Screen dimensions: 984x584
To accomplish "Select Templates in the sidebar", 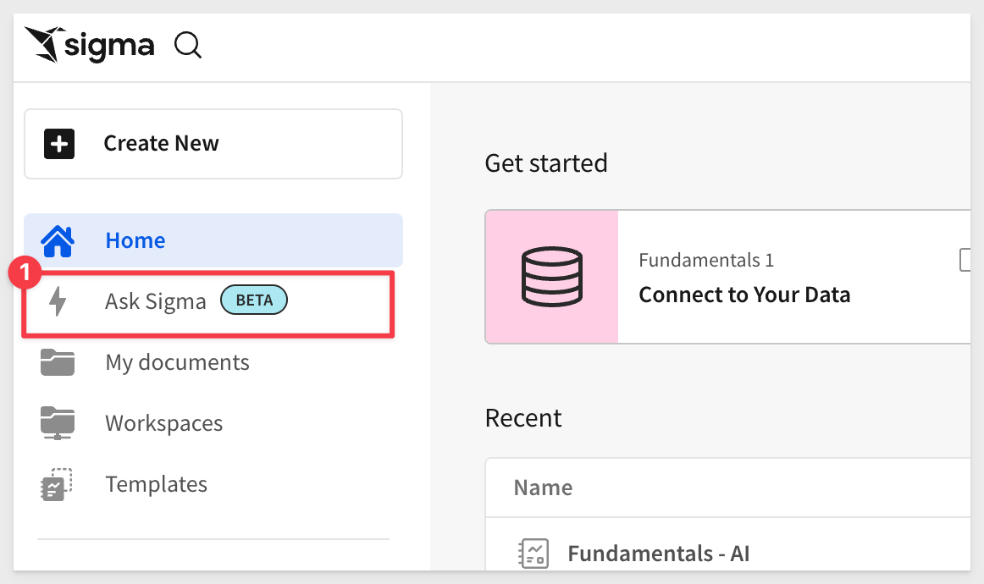I will point(156,484).
